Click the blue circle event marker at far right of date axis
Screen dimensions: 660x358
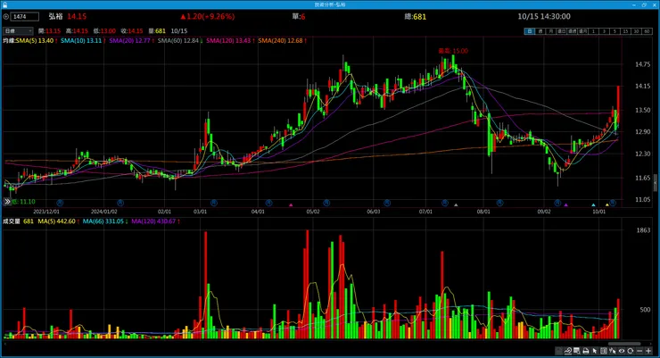613,203
